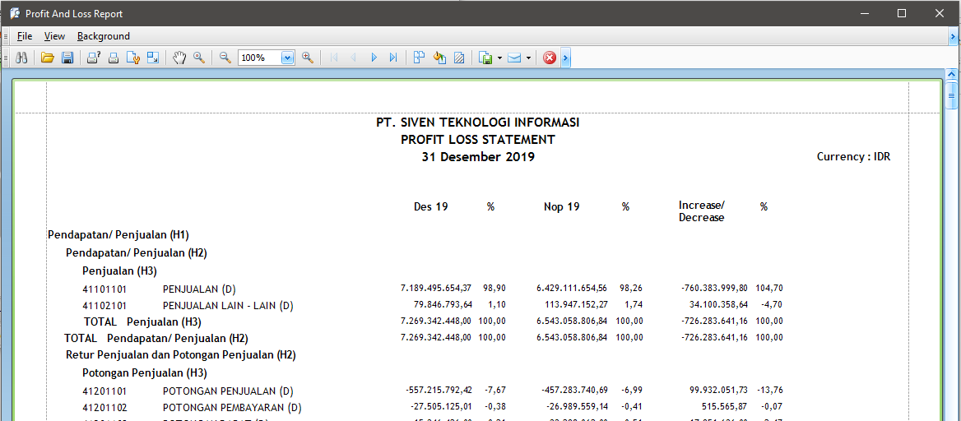This screenshot has width=961, height=421.
Task: Open the zoom percentage dropdown arrow
Action: (x=288, y=58)
